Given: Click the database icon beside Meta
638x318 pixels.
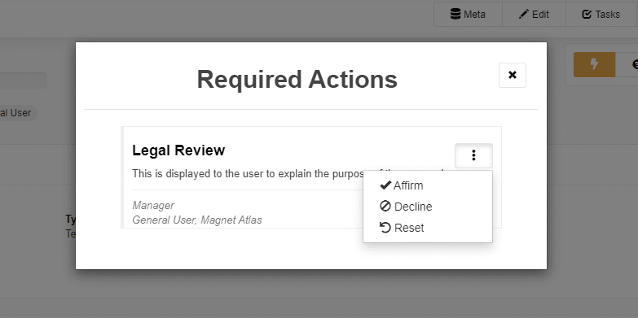Looking at the screenshot, I should [x=455, y=14].
